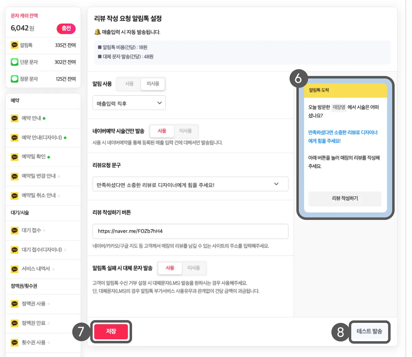Click the talk icon next to 서비스 내역서
Screen dimensions: 412x357
(x=15, y=269)
